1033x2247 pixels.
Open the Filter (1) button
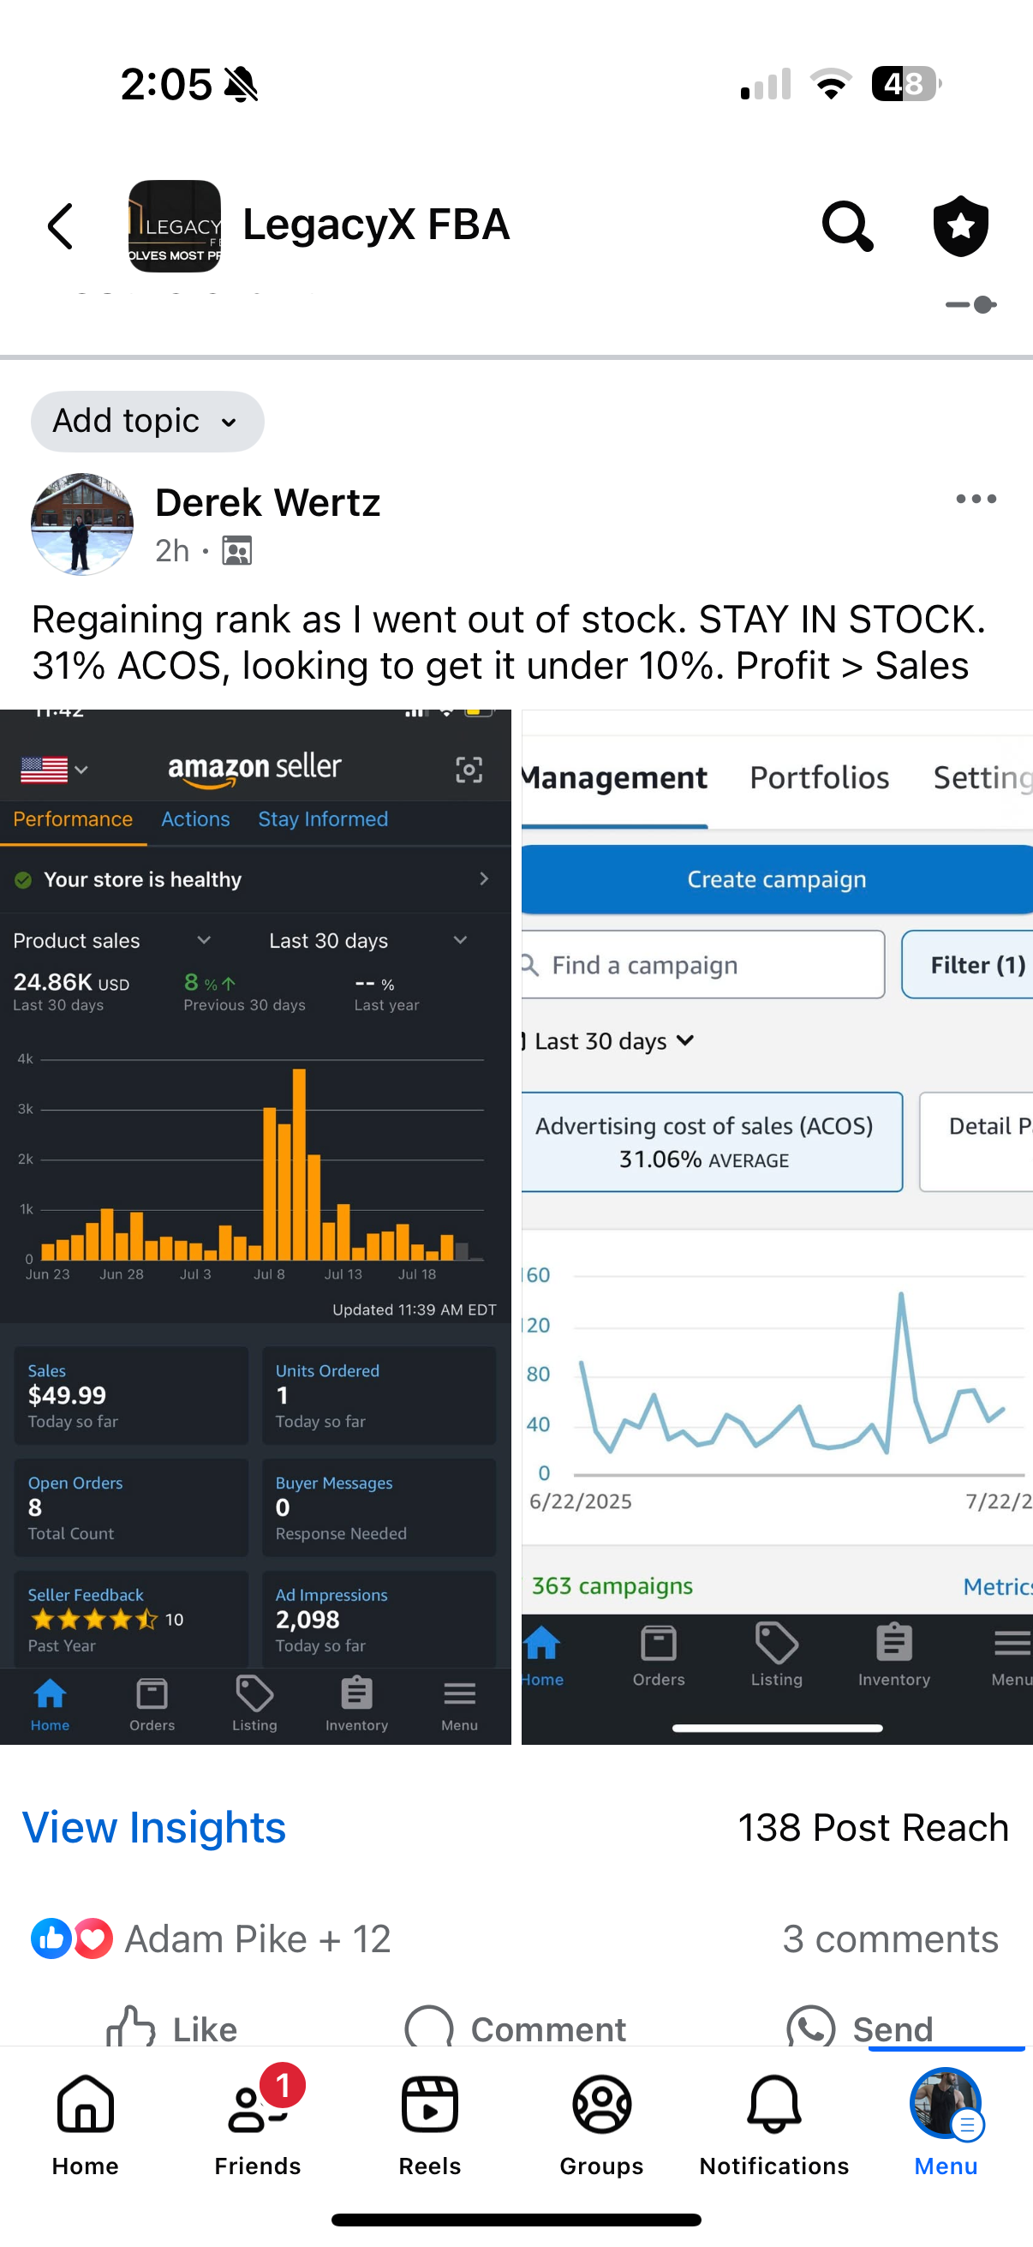tap(968, 965)
